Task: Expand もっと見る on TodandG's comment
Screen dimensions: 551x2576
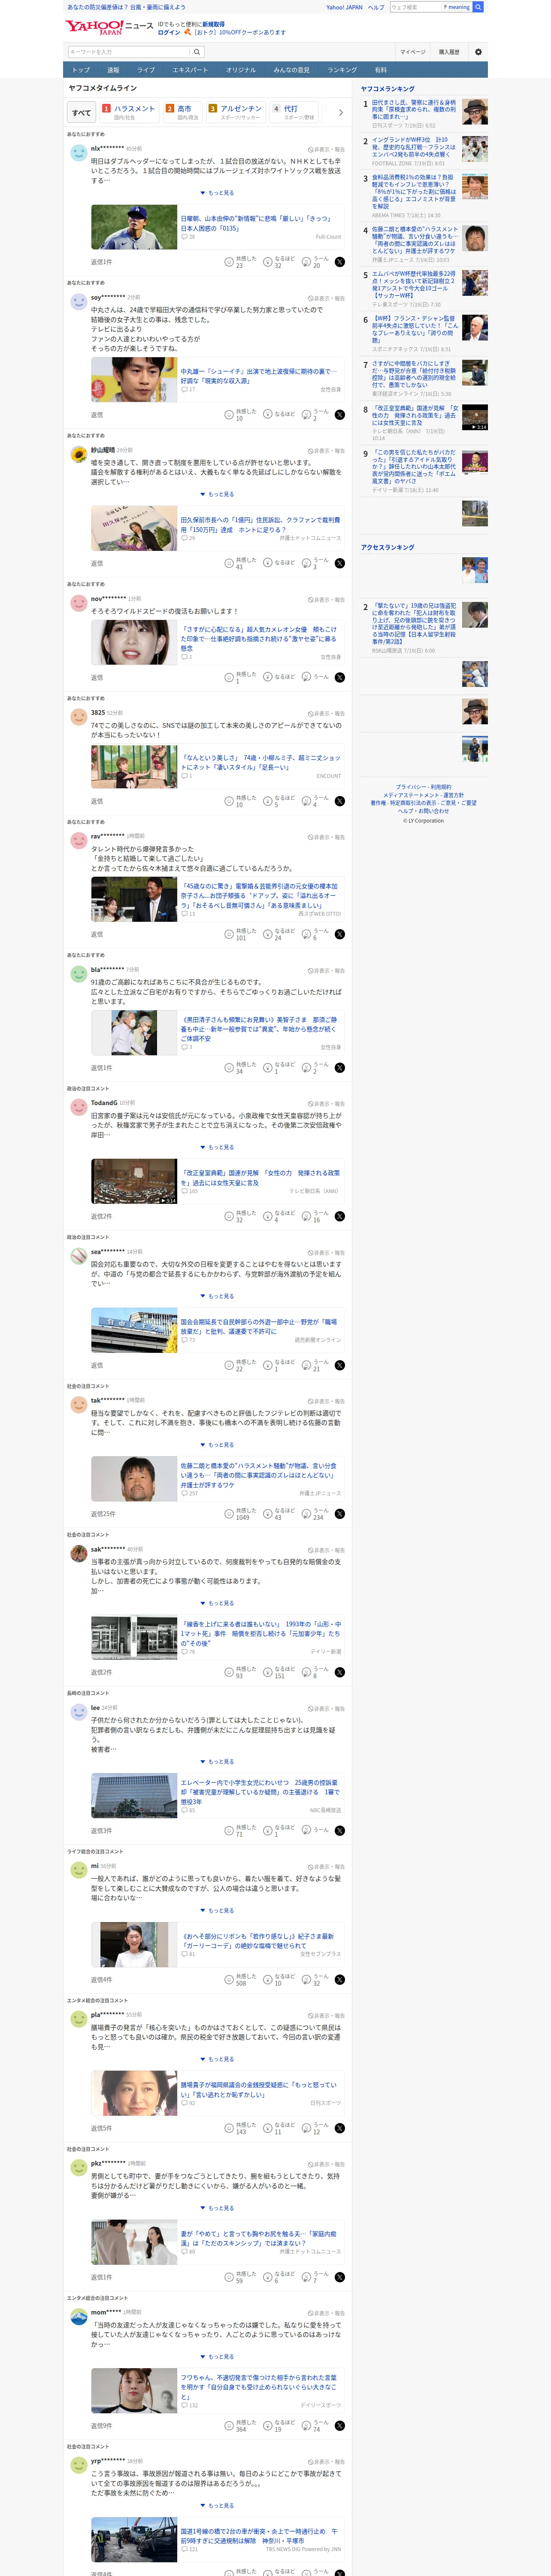Action: tap(217, 1147)
